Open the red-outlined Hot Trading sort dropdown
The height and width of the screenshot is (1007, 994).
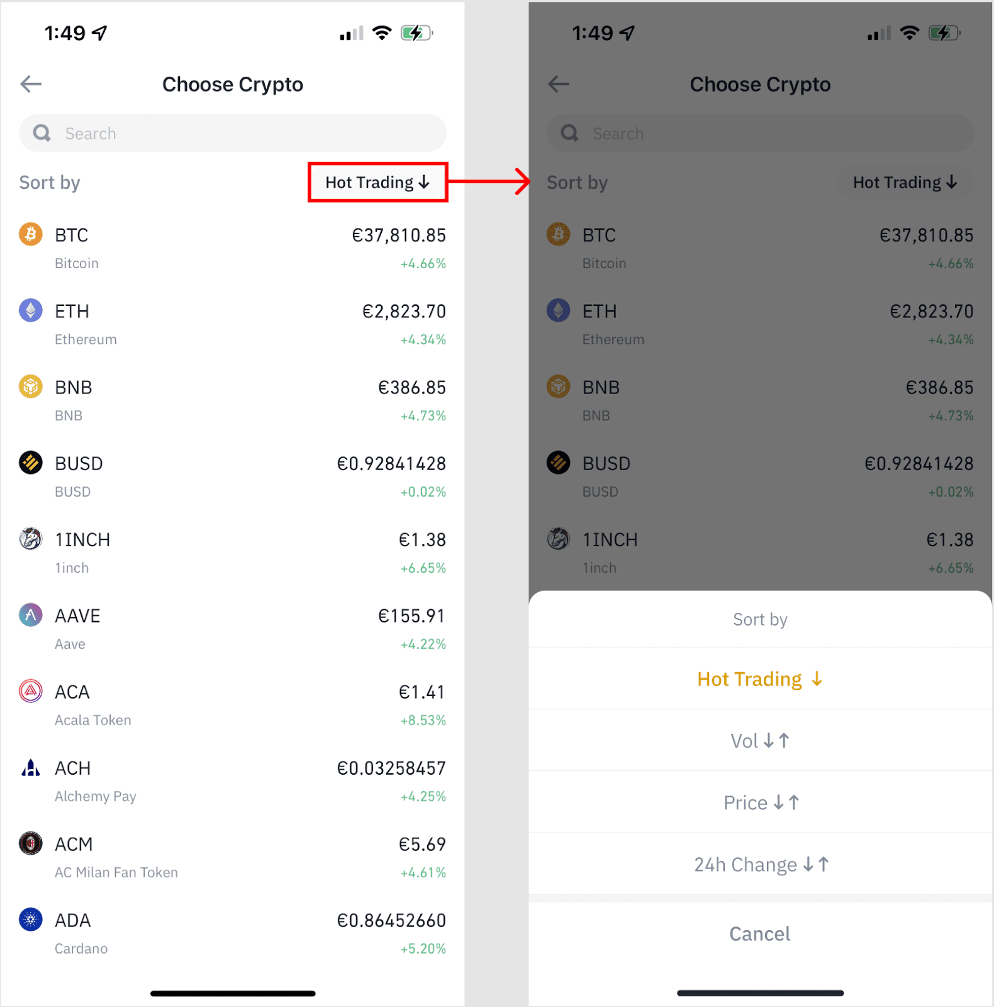pyautogui.click(x=377, y=183)
